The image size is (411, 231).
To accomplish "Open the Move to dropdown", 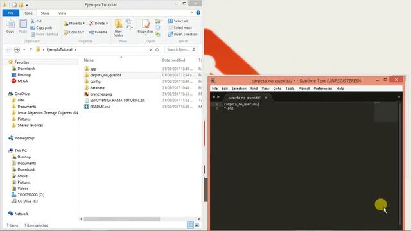I will [74, 23].
